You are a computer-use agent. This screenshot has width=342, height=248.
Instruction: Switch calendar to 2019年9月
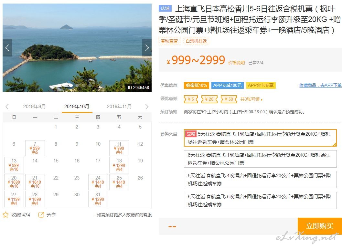pos(34,106)
